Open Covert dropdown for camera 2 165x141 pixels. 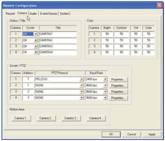[36, 40]
